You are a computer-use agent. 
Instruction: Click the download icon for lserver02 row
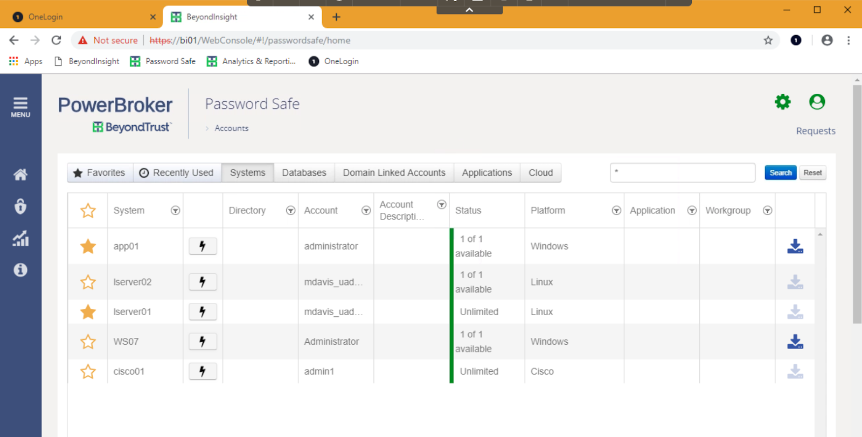795,282
